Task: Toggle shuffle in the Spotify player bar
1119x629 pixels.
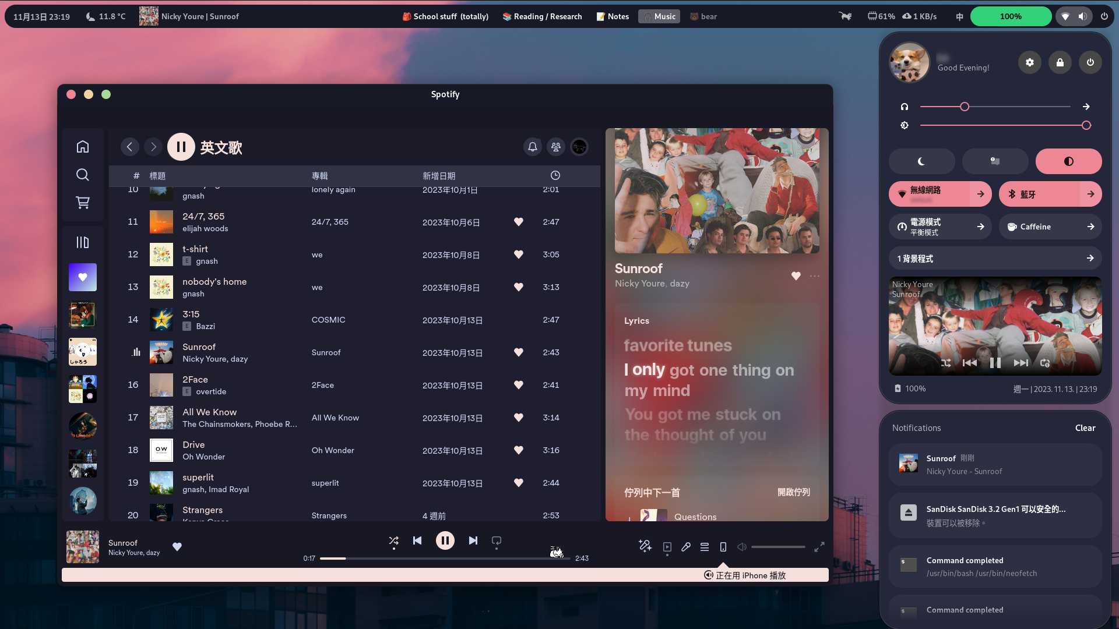Action: point(394,540)
